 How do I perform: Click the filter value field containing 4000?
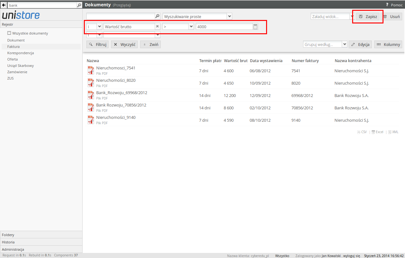click(x=224, y=27)
